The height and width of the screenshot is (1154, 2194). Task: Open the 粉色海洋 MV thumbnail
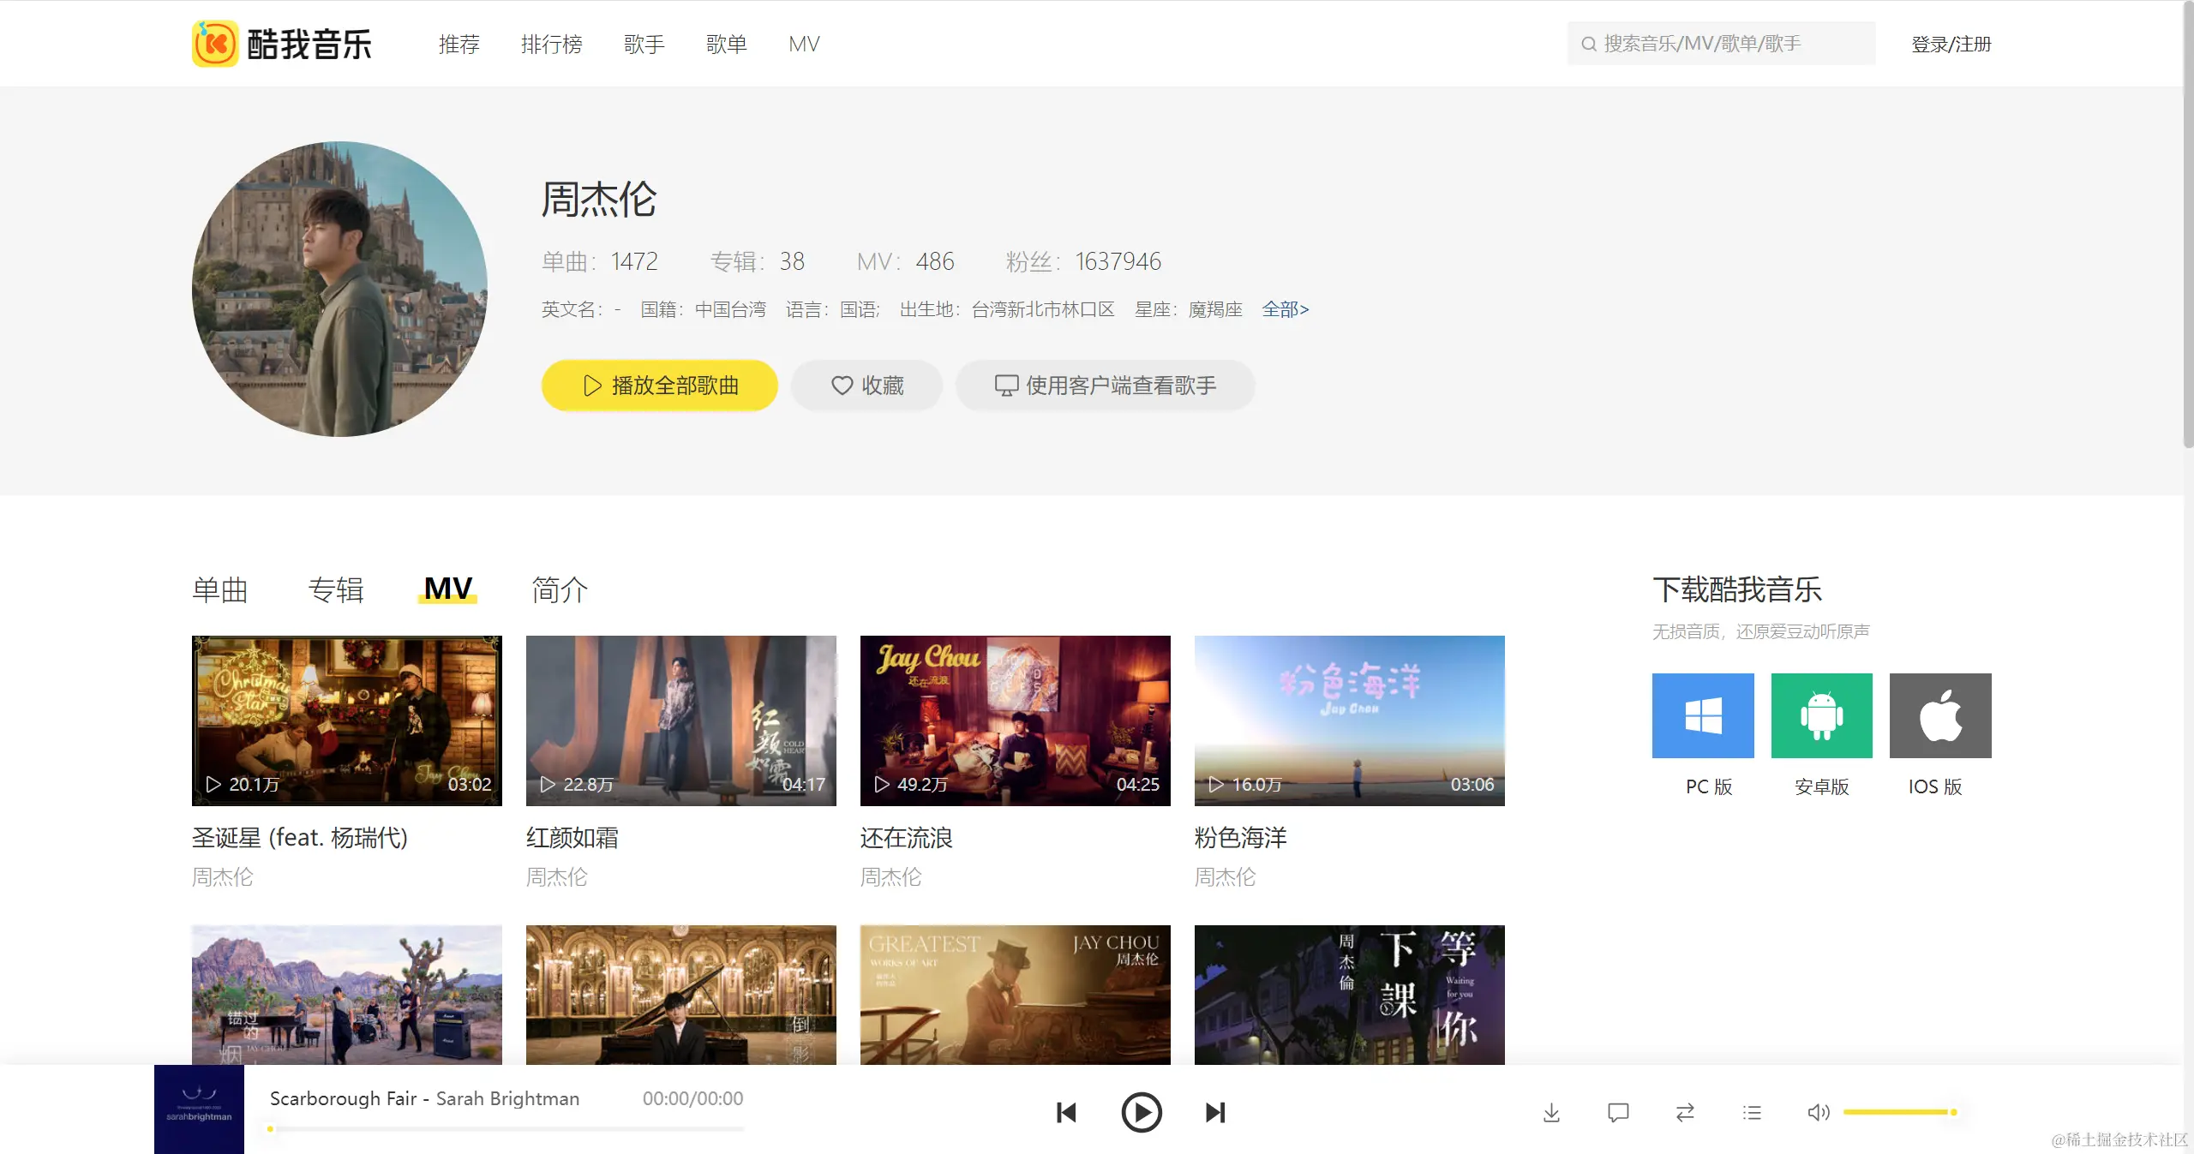click(1349, 720)
